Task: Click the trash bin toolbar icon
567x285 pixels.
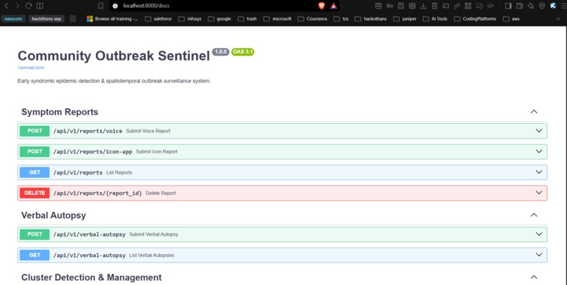Action: tap(434, 6)
